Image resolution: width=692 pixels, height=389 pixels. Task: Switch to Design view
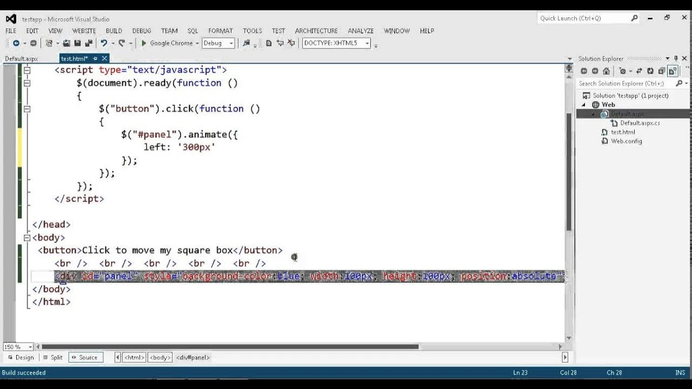click(21, 357)
